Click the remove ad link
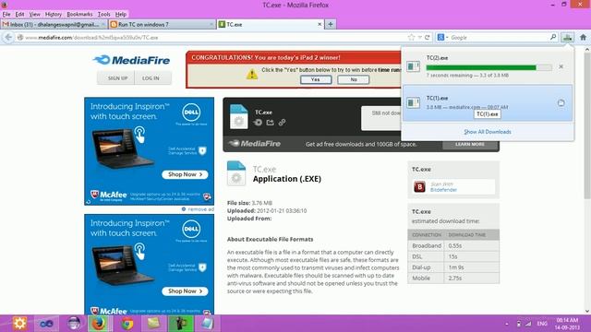This screenshot has width=591, height=332. (200, 209)
